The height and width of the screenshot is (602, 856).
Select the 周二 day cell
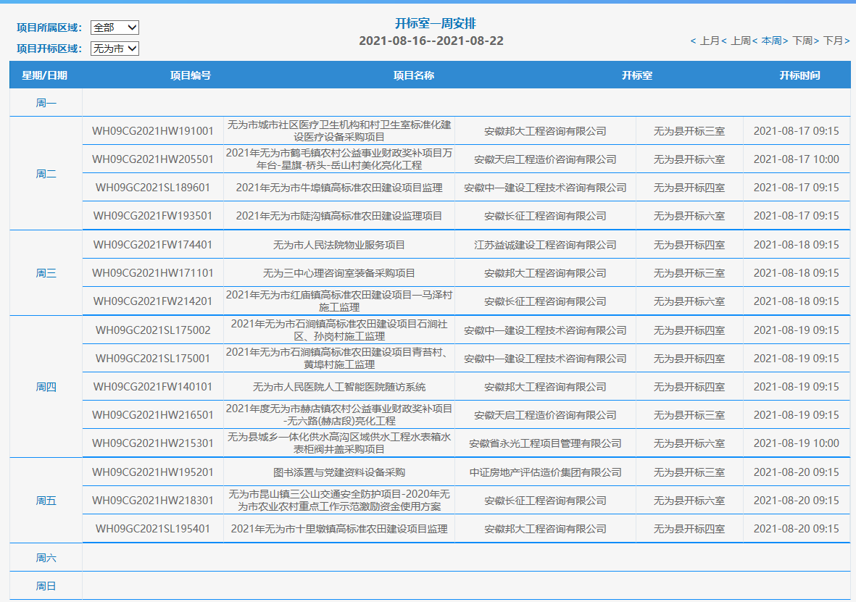click(46, 174)
